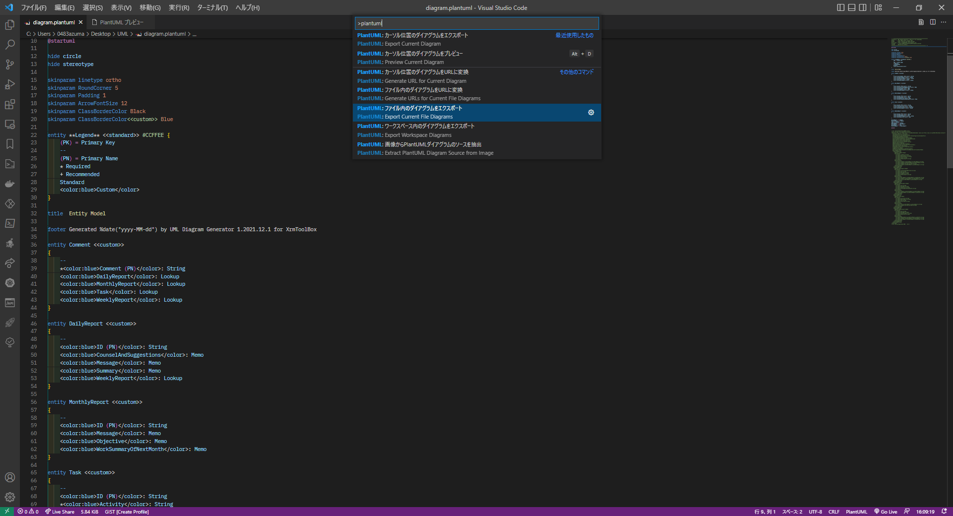The image size is (953, 516).
Task: Run Extract PlantUML Diagram Source from Image
Action: point(476,149)
